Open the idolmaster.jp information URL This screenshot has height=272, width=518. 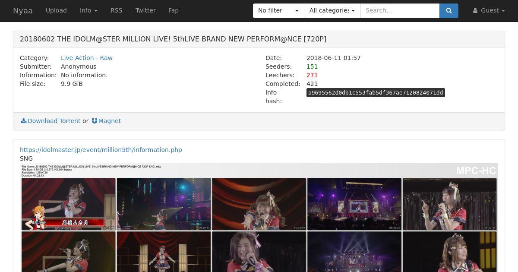(x=101, y=150)
